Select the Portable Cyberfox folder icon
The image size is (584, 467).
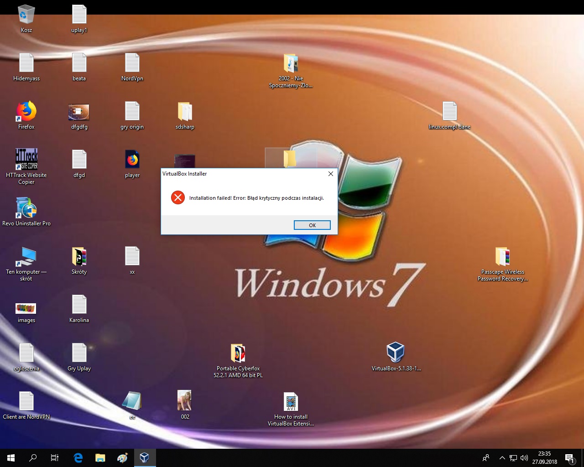pyautogui.click(x=238, y=353)
